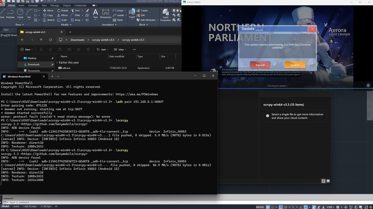373x209 pixels.
Task: Select the Polyline tool in AutoCAD
Action: tap(10, 14)
